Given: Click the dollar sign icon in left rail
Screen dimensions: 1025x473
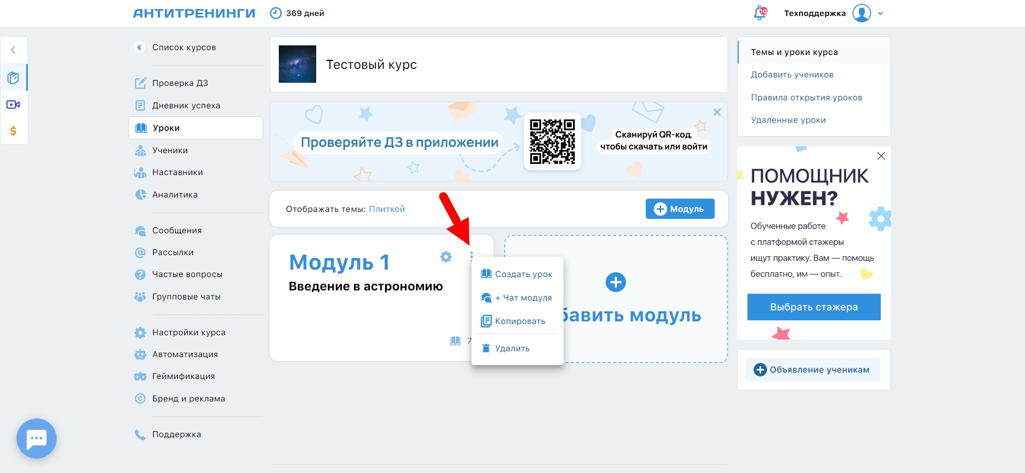Looking at the screenshot, I should pyautogui.click(x=13, y=131).
